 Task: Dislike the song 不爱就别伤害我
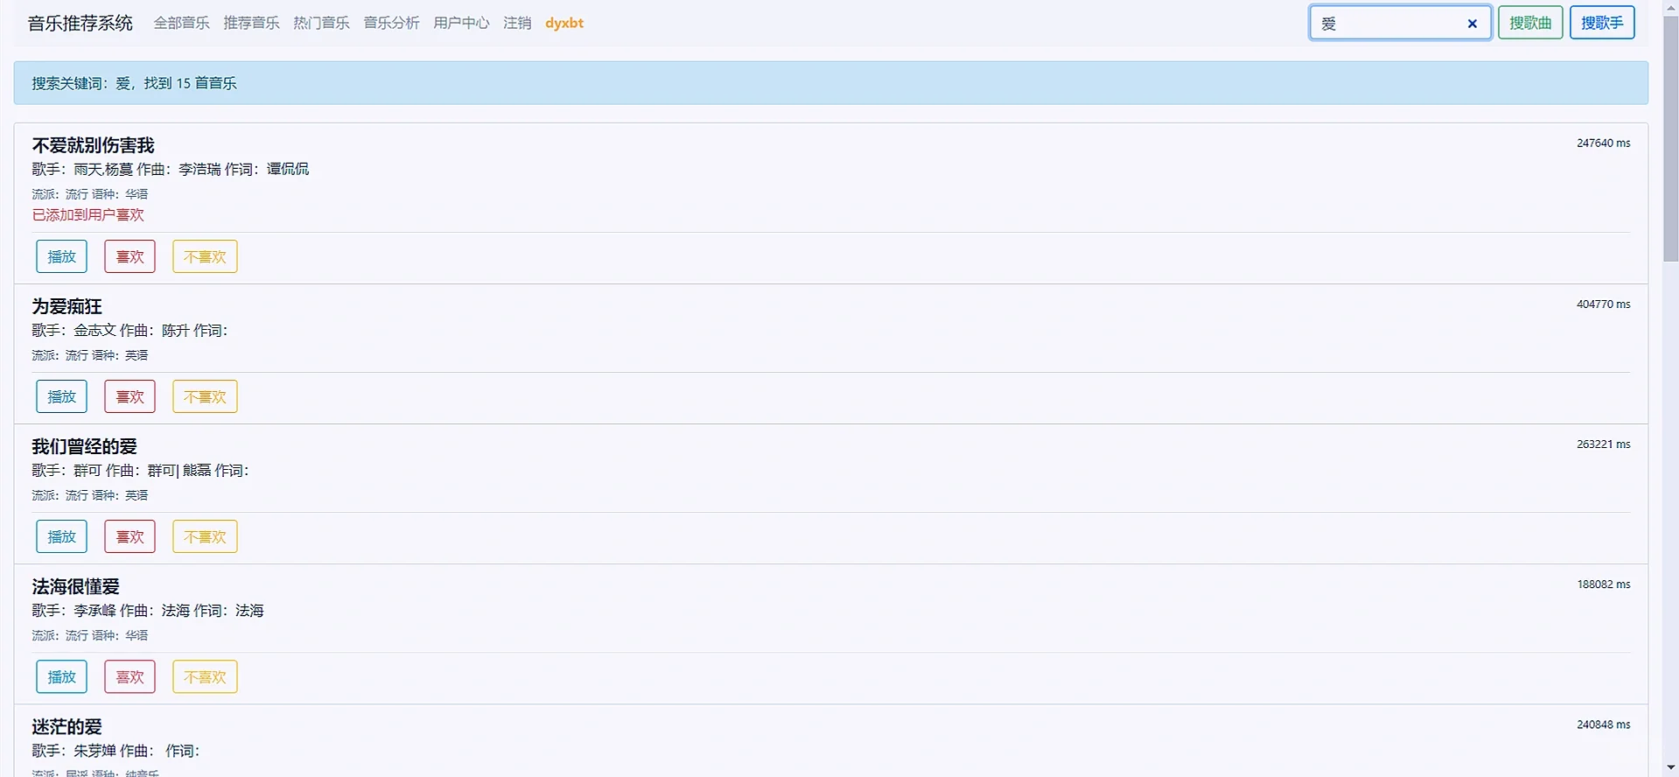coord(205,256)
